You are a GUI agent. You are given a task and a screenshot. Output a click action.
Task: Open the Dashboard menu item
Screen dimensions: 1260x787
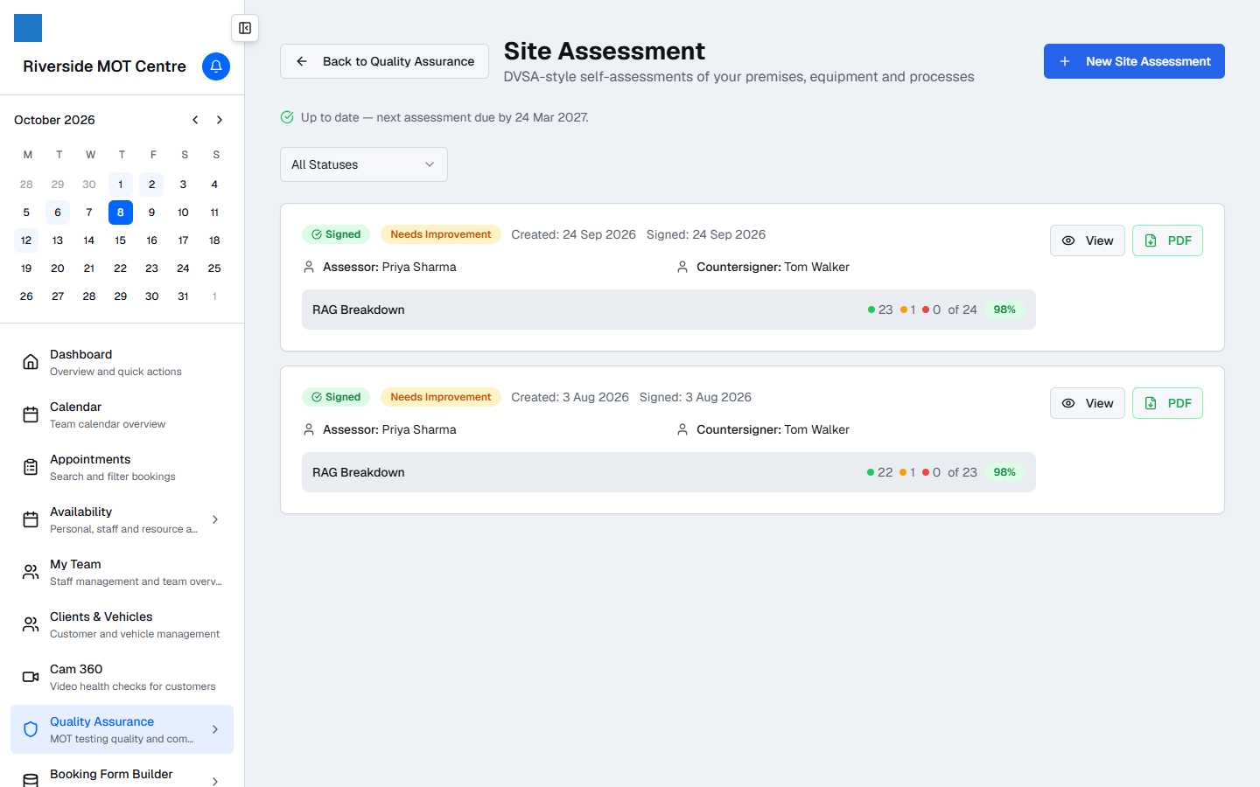pyautogui.click(x=122, y=362)
